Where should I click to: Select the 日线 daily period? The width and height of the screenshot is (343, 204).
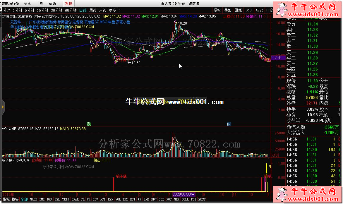click(83, 10)
